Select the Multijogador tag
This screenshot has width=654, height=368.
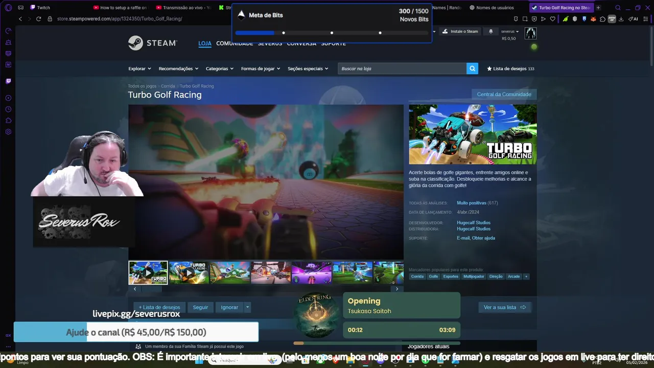coord(474,277)
